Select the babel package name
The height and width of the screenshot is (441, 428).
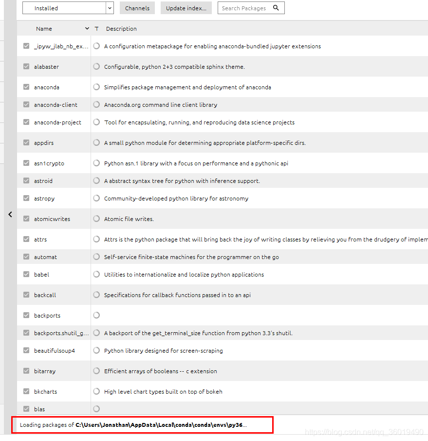point(41,275)
